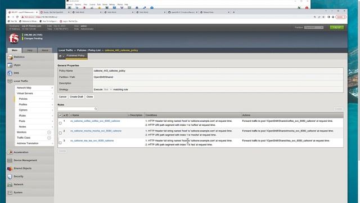Sort rules by the ID column header
The height and width of the screenshot is (203, 360).
(66, 115)
